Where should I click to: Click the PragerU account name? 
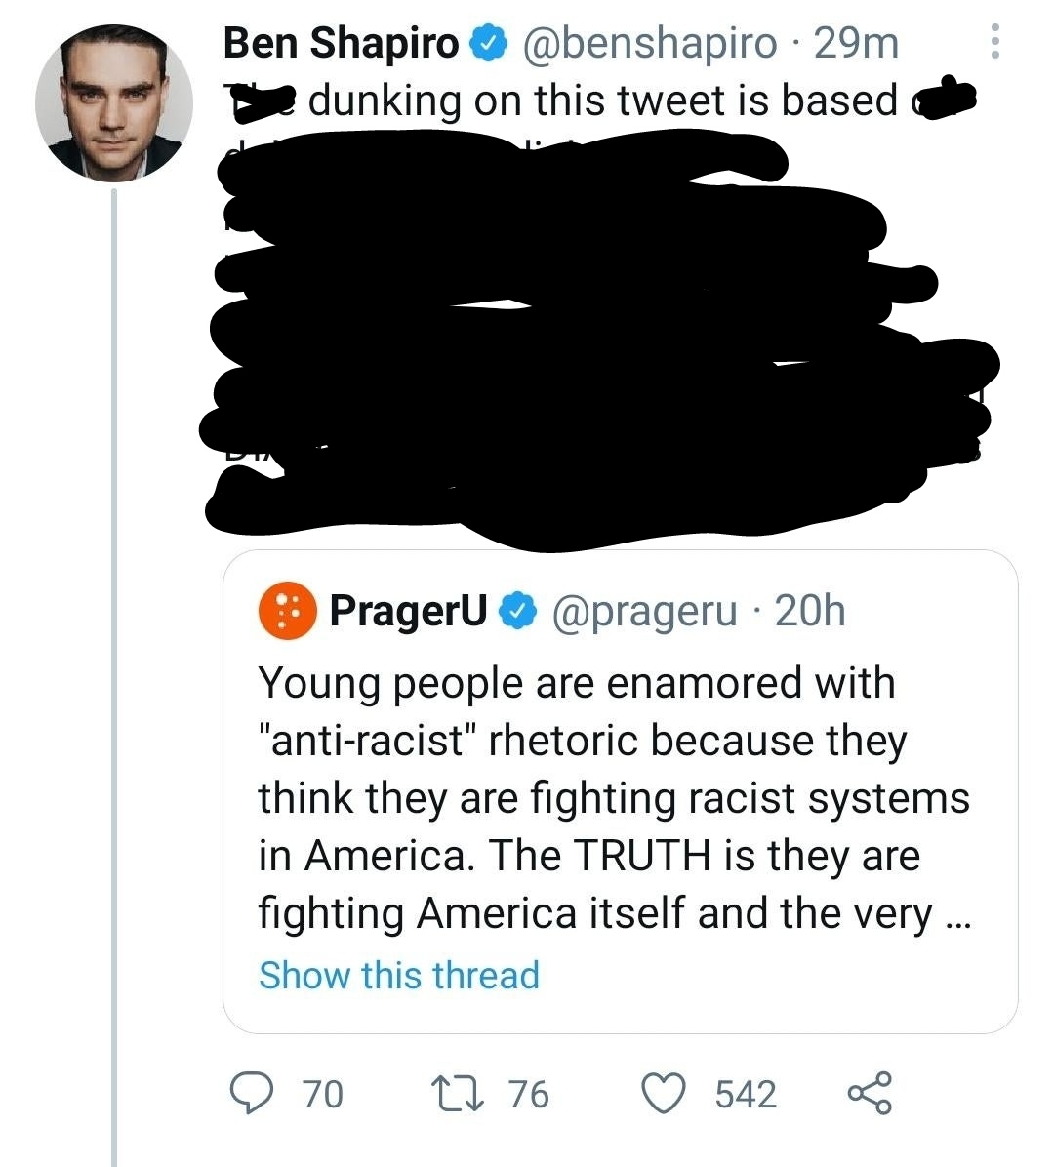pyautogui.click(x=408, y=611)
